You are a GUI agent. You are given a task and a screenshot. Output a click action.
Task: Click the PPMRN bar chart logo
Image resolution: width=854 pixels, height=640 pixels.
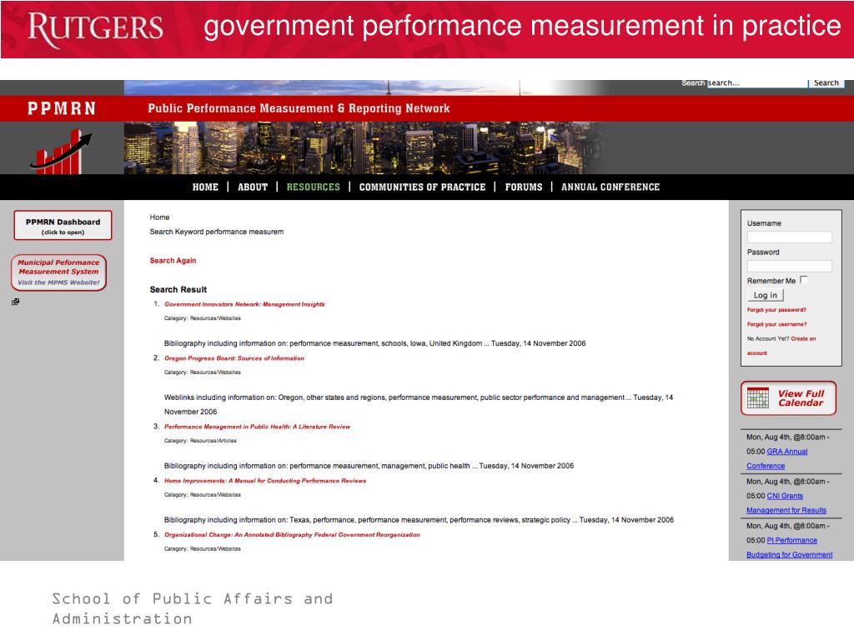pos(60,152)
